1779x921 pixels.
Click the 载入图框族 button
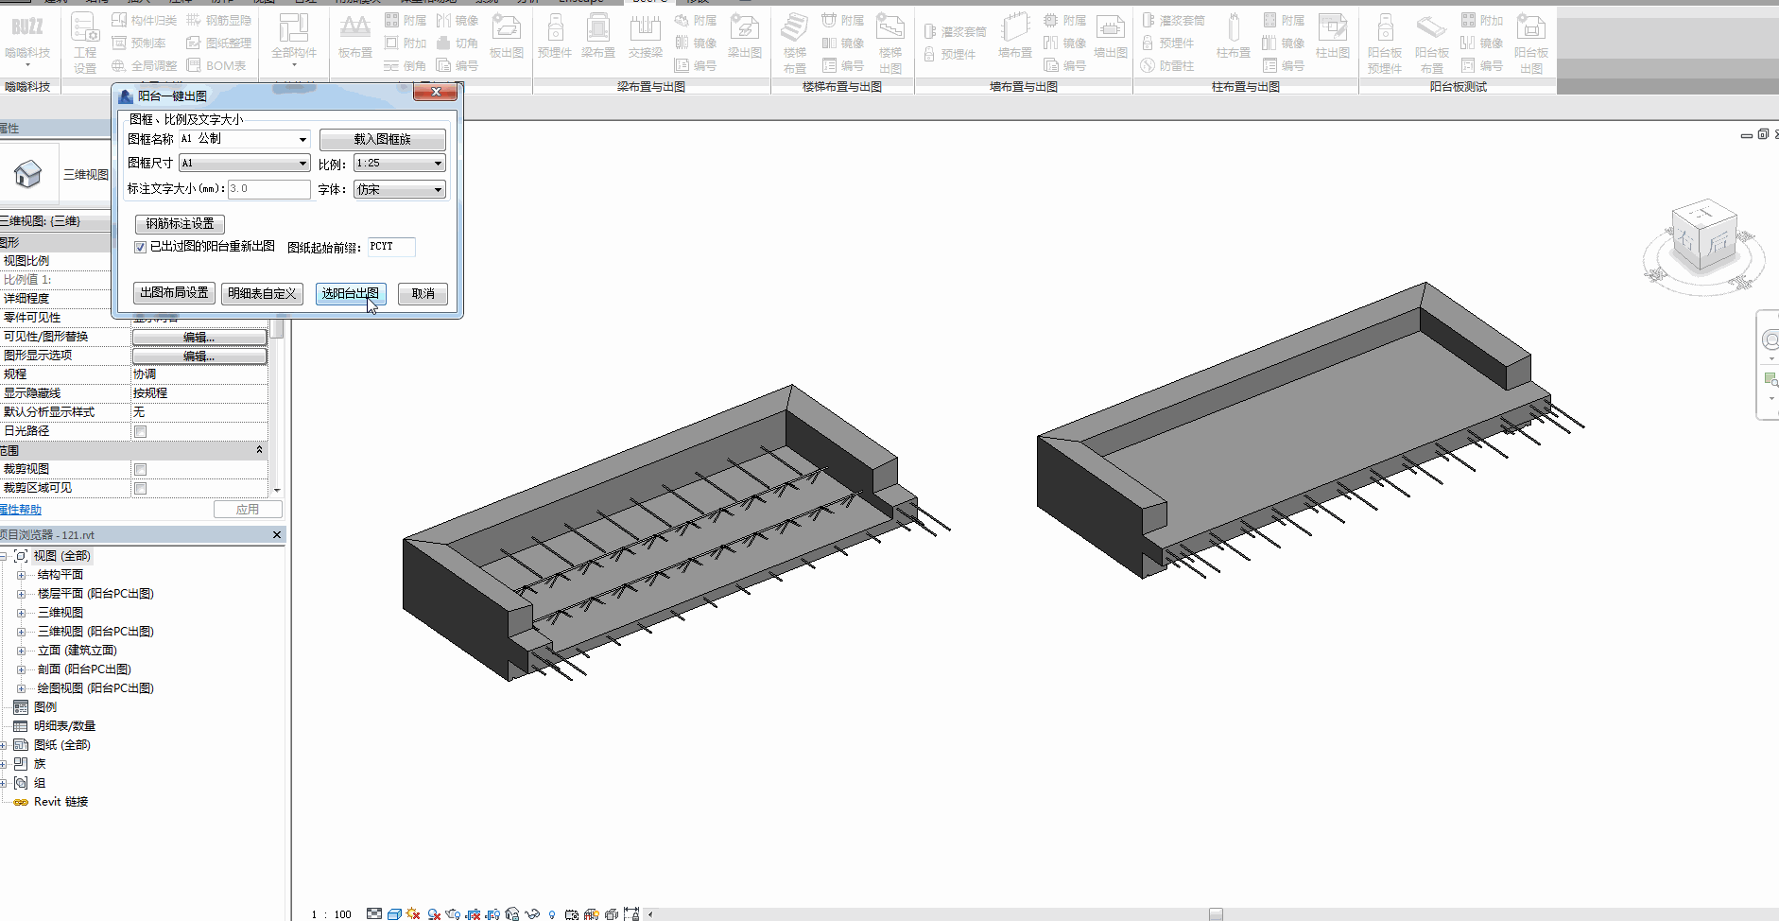pyautogui.click(x=382, y=139)
